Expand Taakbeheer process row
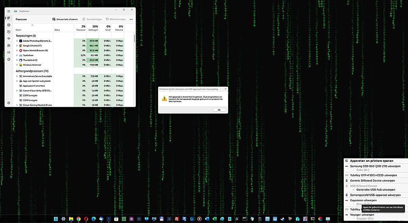The image size is (408, 223). (x=17, y=55)
